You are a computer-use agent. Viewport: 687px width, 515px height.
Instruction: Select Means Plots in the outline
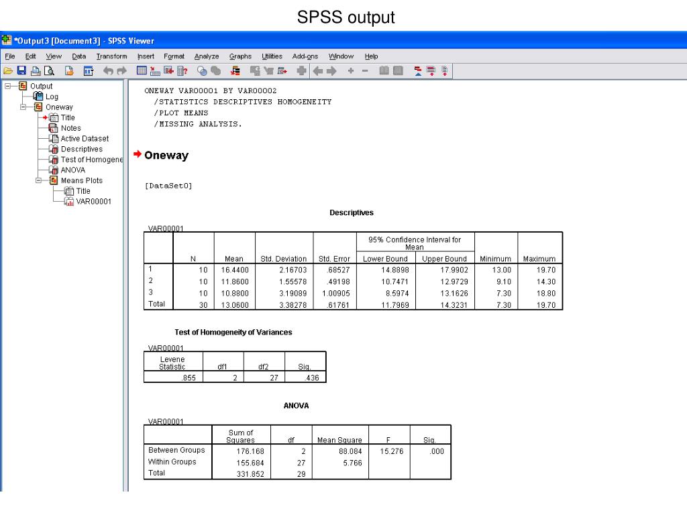pyautogui.click(x=81, y=180)
